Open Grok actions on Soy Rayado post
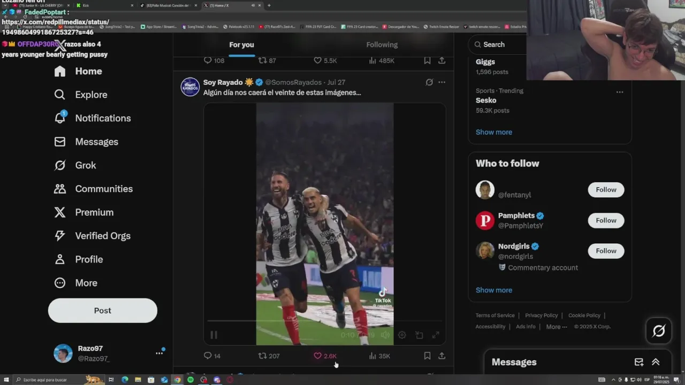This screenshot has width=685, height=385. pyautogui.click(x=429, y=82)
